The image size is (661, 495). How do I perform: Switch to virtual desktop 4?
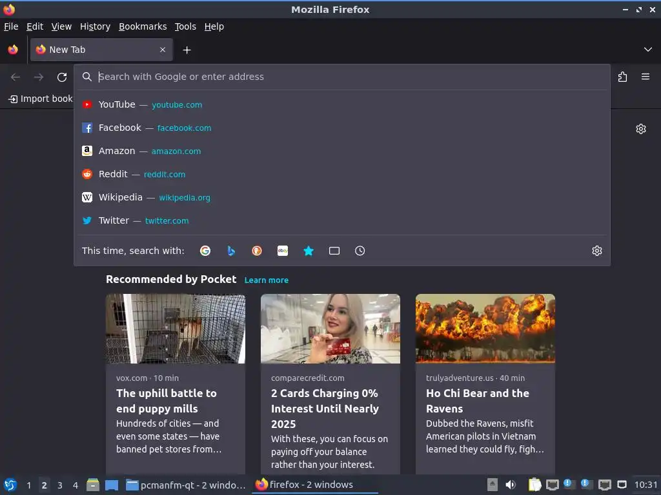[76, 485]
